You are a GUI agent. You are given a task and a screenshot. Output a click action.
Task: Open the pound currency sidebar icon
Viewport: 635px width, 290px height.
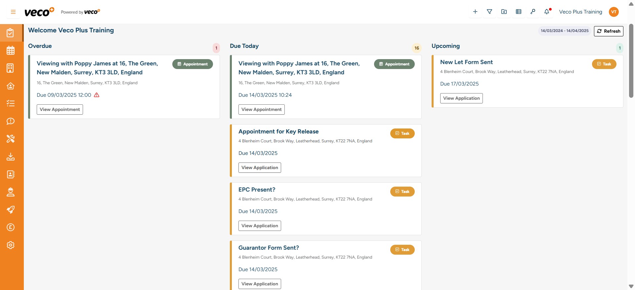(11, 227)
